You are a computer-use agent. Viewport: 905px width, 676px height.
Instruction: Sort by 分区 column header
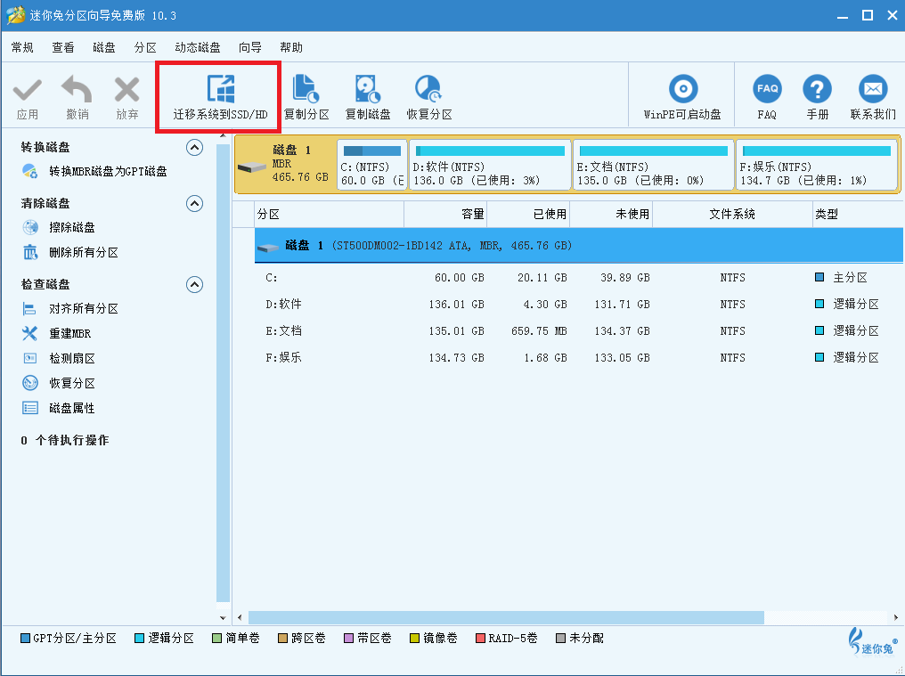(x=329, y=214)
